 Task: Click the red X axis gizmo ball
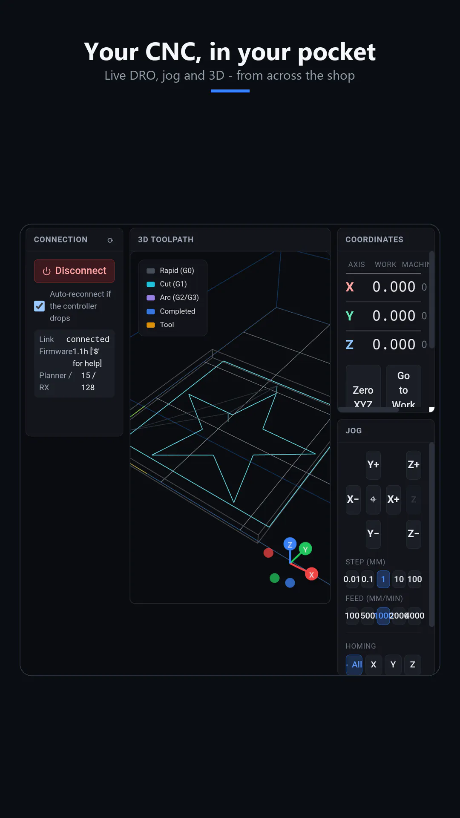click(x=311, y=574)
